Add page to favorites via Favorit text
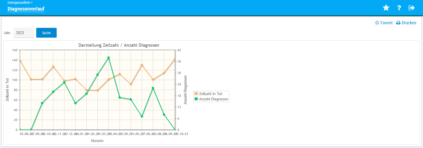Image resolution: width=423 pixels, height=148 pixels. [386, 23]
